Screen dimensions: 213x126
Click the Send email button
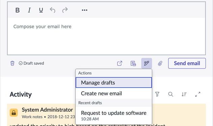187,63
